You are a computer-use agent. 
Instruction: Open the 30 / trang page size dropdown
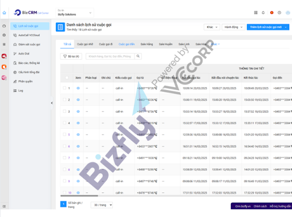(x=102, y=205)
